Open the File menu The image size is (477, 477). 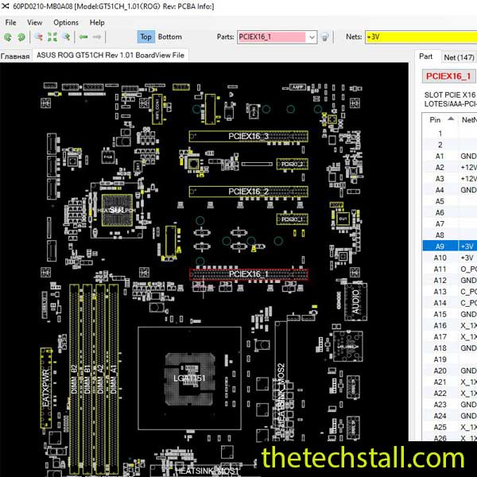click(10, 22)
